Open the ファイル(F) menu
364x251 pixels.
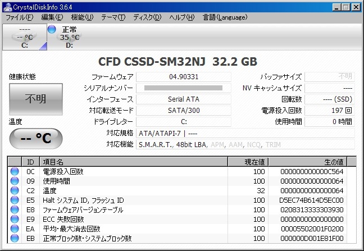pos(19,17)
